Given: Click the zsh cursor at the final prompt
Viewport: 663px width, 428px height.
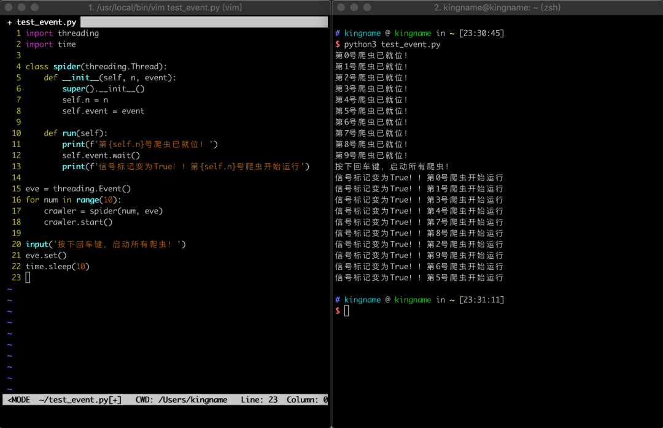Looking at the screenshot, I should pyautogui.click(x=347, y=311).
